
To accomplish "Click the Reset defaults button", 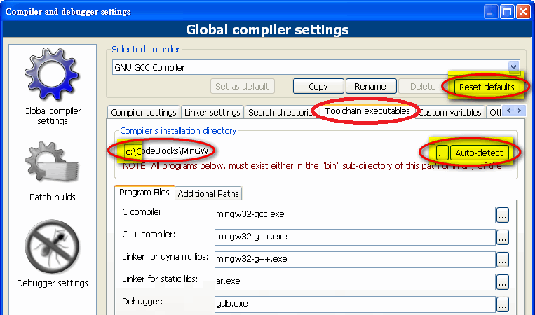I will pos(486,87).
